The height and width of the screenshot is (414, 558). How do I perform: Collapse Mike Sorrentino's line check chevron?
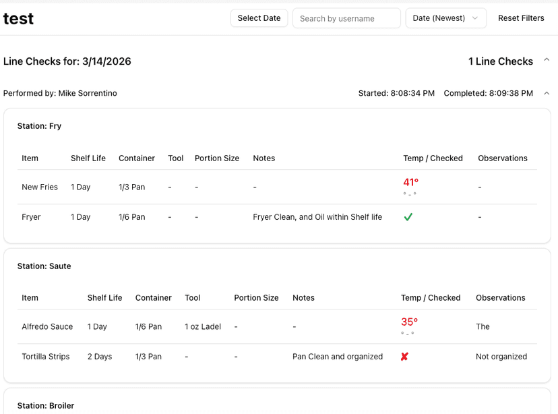click(x=547, y=93)
